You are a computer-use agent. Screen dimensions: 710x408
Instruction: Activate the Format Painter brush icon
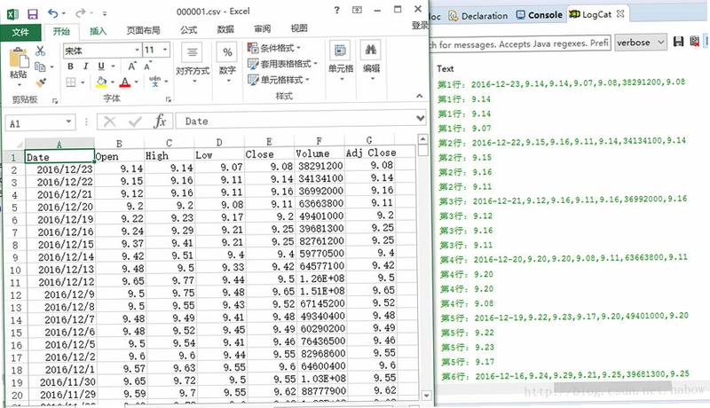[41, 82]
